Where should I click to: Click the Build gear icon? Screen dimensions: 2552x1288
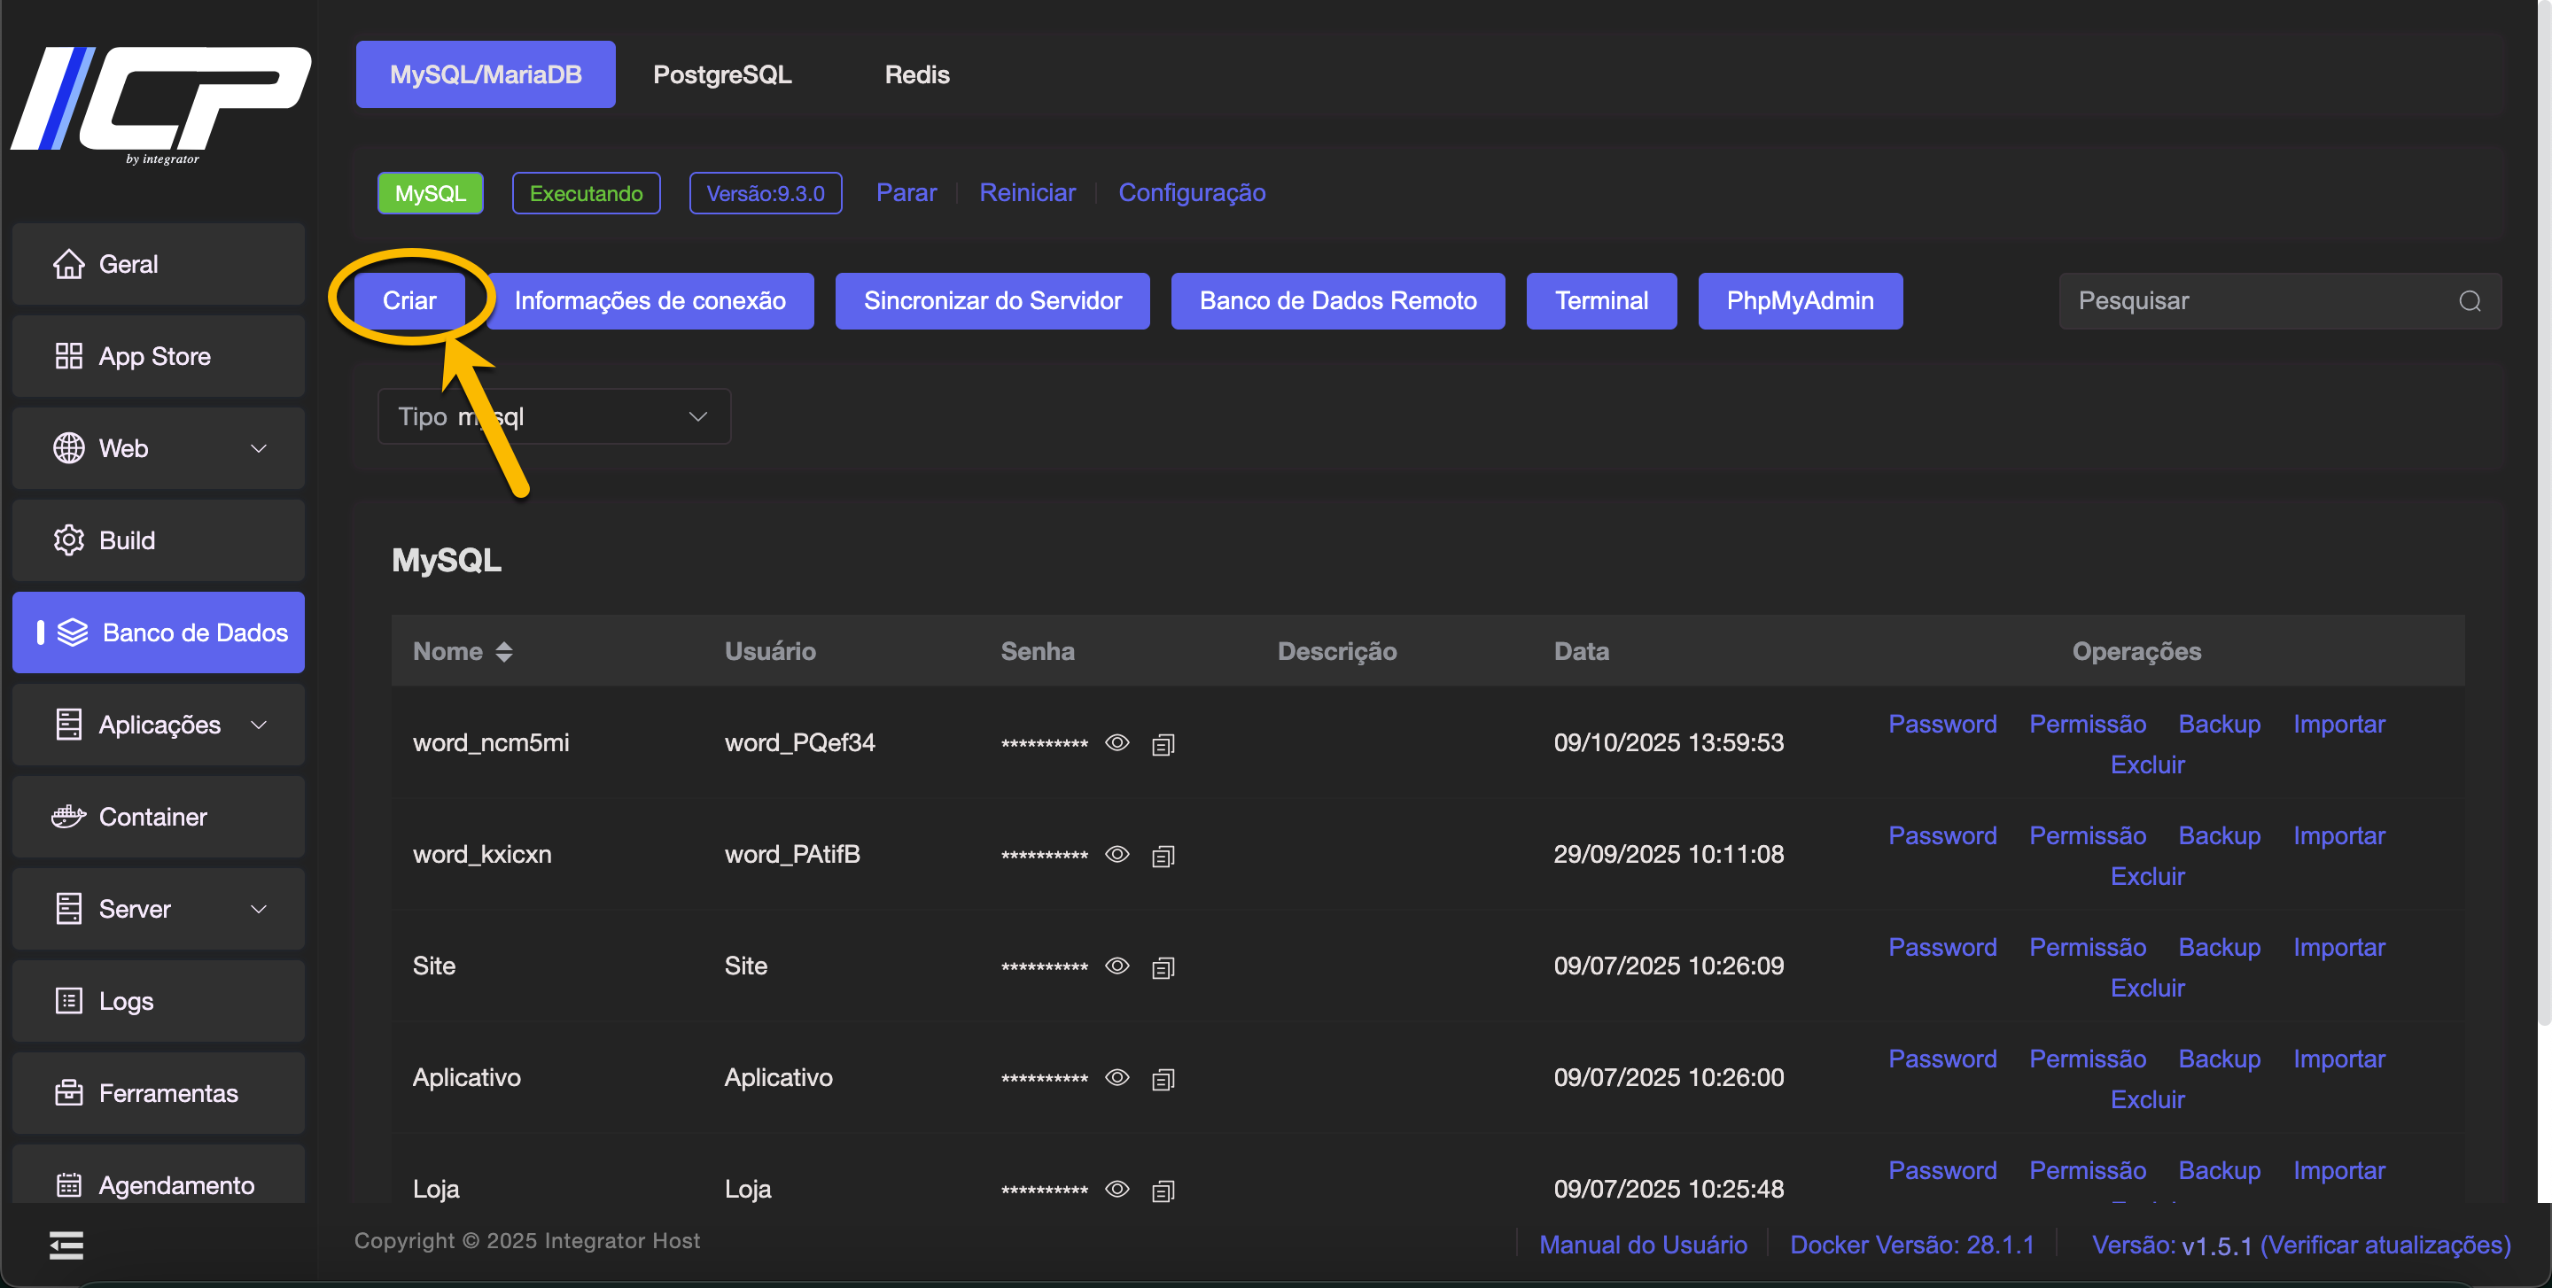point(68,540)
